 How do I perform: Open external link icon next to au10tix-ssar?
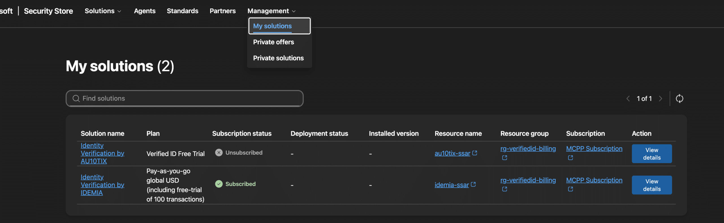[x=475, y=153]
